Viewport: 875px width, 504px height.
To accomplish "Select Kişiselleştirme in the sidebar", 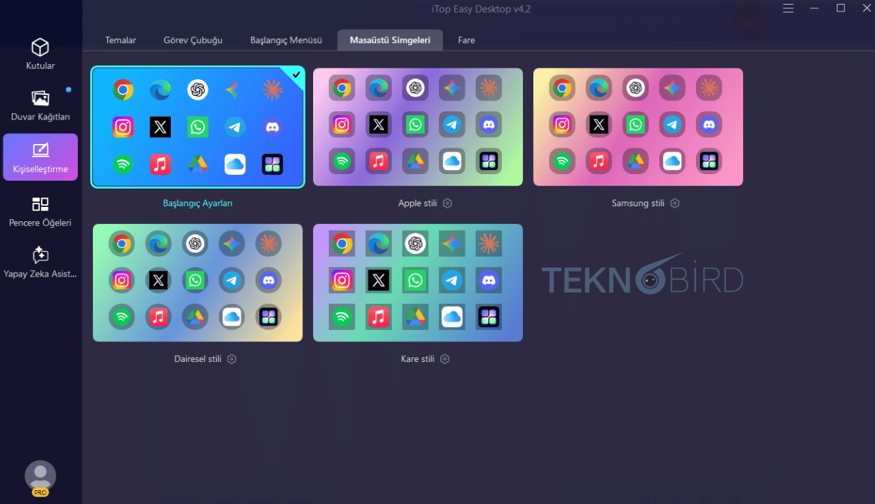I will 40,157.
